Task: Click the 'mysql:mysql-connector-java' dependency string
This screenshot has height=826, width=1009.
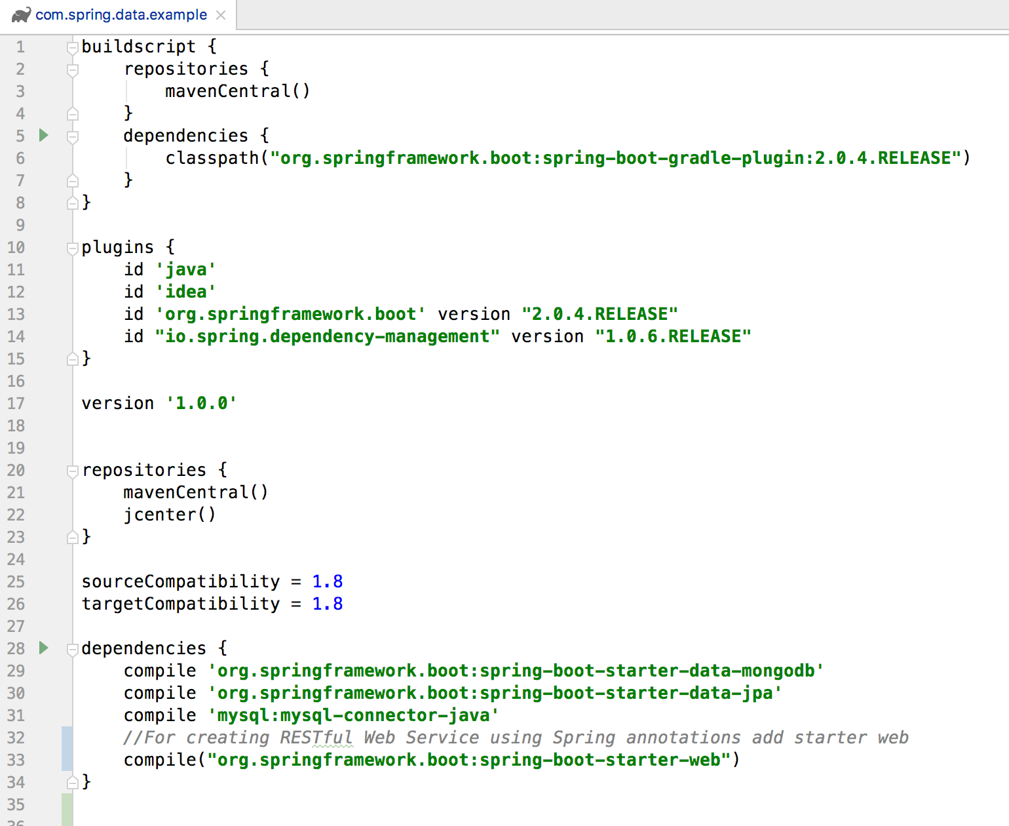Action: [354, 715]
